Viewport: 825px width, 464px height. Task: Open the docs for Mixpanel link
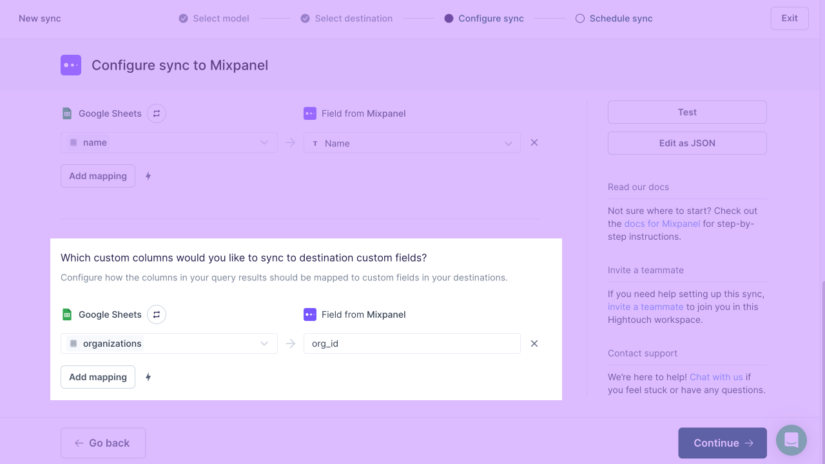(x=662, y=224)
